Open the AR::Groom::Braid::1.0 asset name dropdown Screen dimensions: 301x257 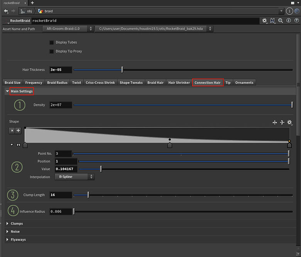coord(68,29)
